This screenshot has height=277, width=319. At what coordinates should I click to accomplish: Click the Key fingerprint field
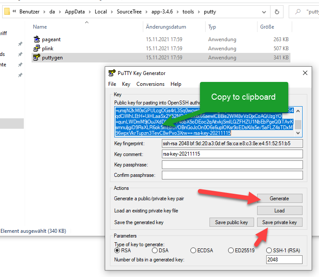pyautogui.click(x=232, y=143)
